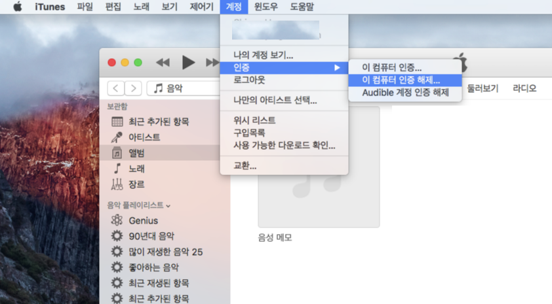Click the microphone icon beside 아티스트
This screenshot has height=304, width=552.
(x=117, y=137)
